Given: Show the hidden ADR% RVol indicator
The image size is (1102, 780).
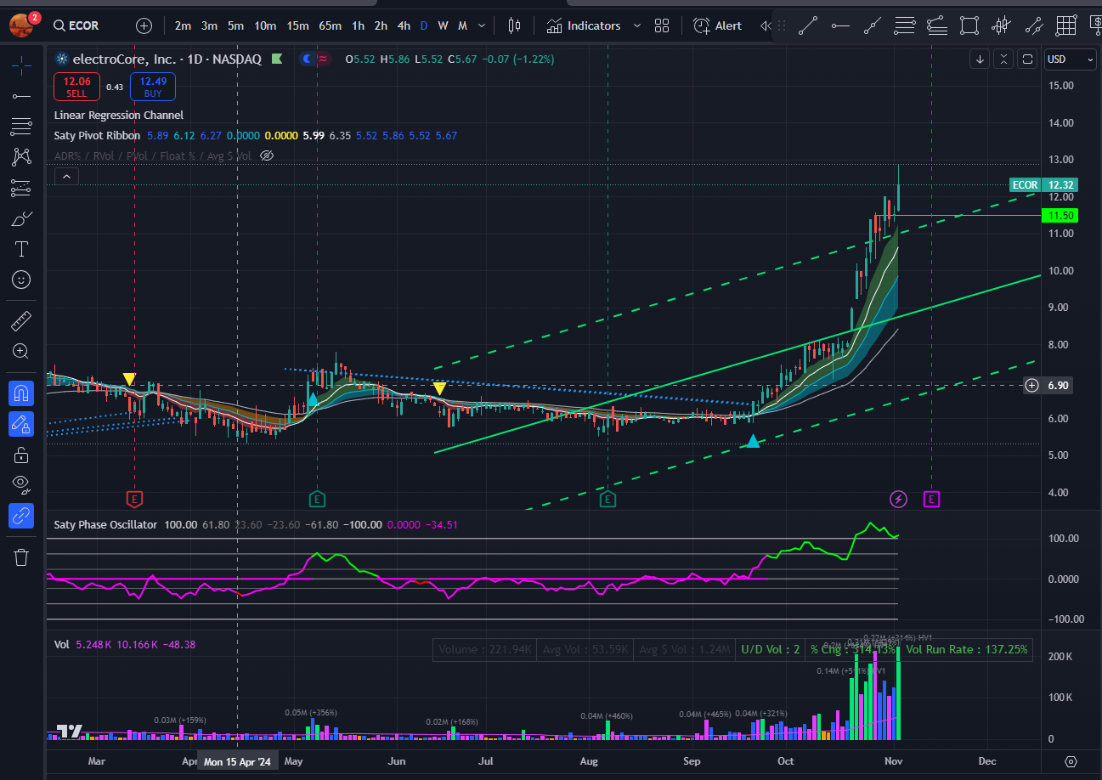Looking at the screenshot, I should click(267, 155).
